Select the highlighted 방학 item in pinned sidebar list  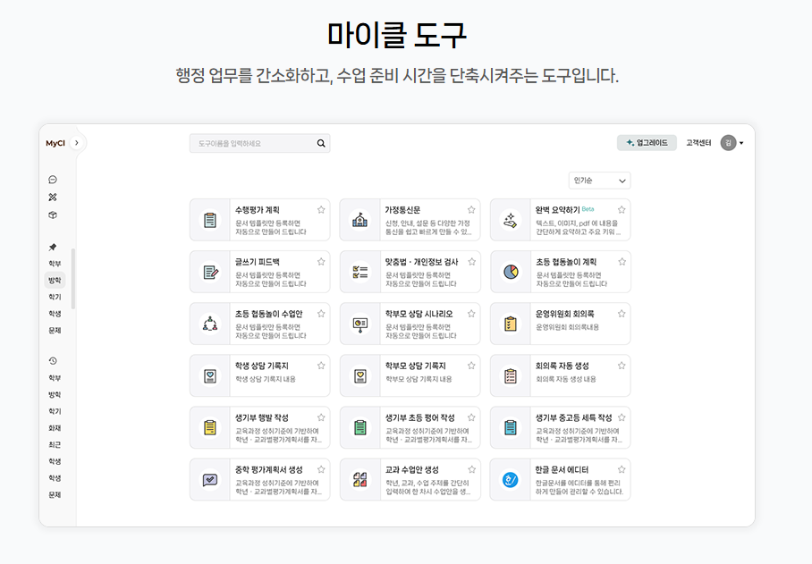tap(55, 281)
